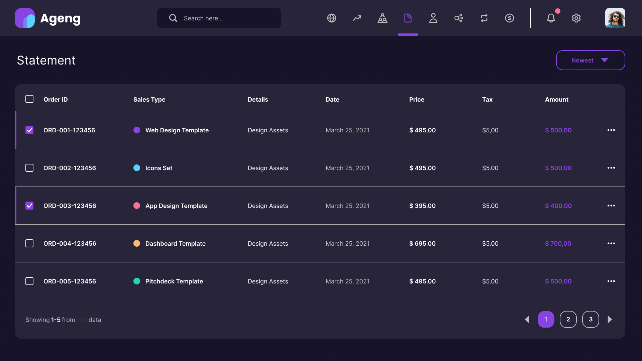
Task: Open the user profile icon
Action: (433, 18)
